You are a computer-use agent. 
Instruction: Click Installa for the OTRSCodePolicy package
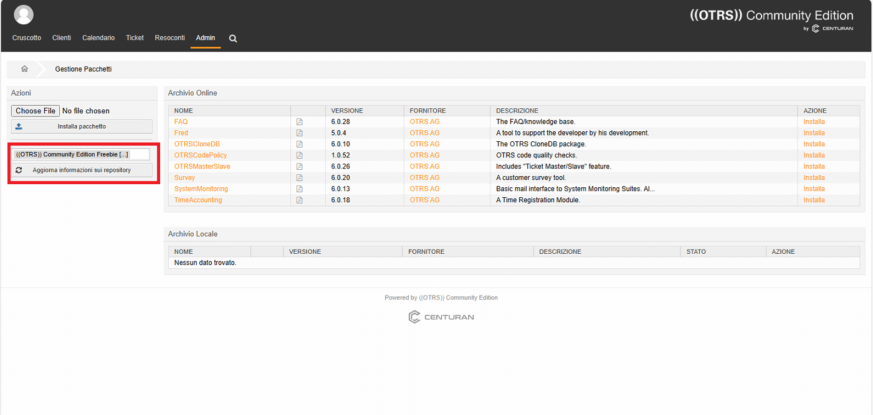pos(814,156)
